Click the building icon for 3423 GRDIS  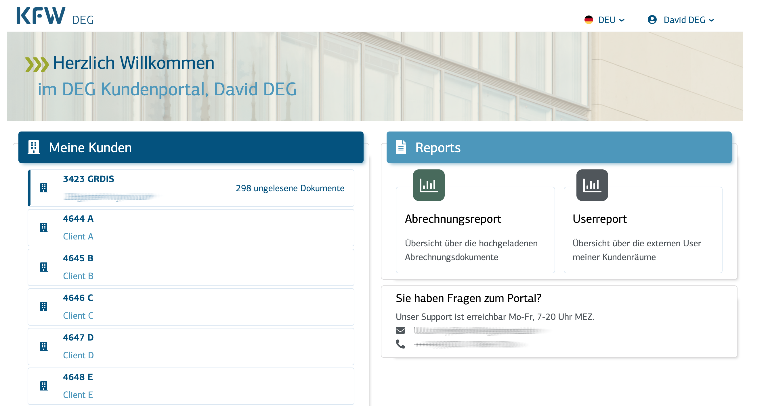pyautogui.click(x=44, y=188)
